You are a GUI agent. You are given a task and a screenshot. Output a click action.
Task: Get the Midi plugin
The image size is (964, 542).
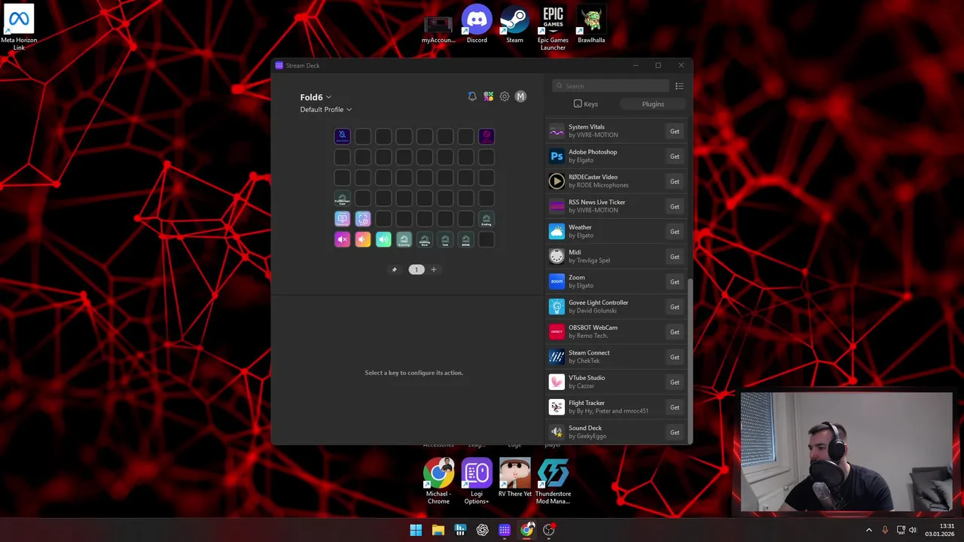[x=675, y=257]
